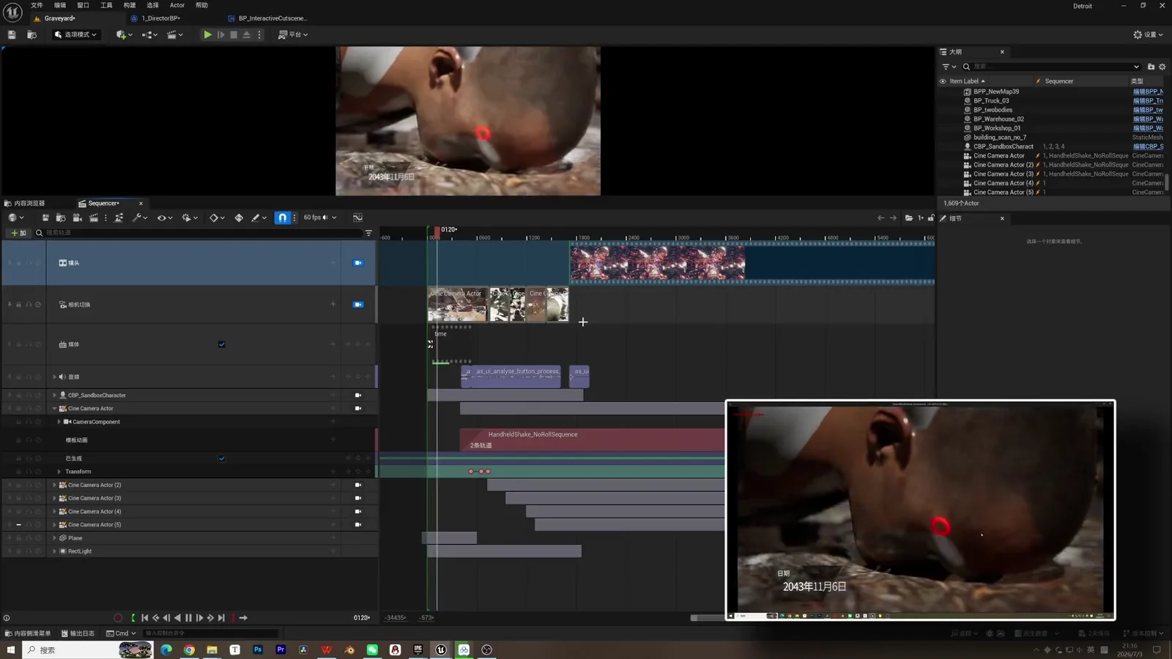Expand the RectLight track
Screen dimensions: 1172x659
pos(54,551)
